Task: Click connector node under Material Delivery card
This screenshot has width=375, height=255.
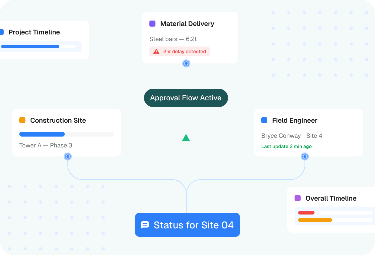Action: click(x=186, y=63)
